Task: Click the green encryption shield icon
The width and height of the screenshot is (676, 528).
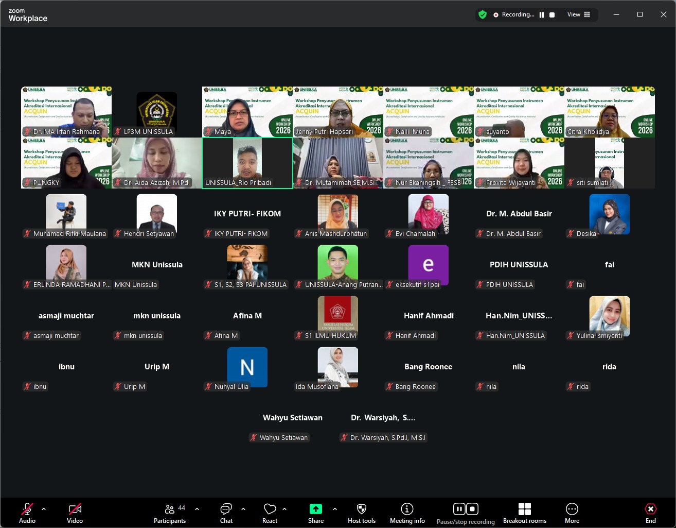Action: click(x=482, y=15)
